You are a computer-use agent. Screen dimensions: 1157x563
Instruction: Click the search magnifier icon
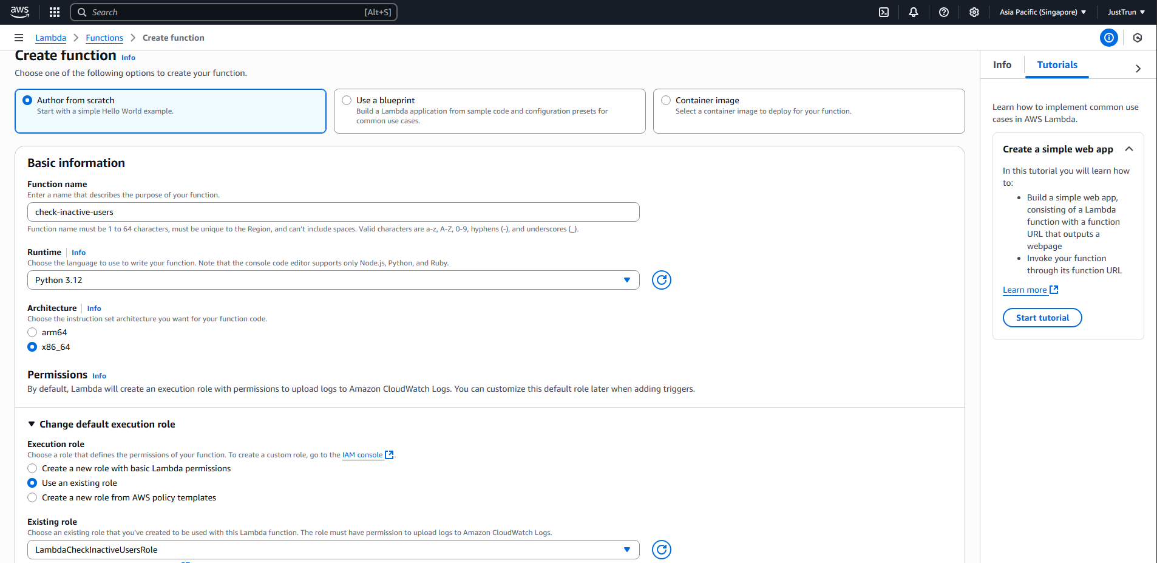pyautogui.click(x=82, y=12)
